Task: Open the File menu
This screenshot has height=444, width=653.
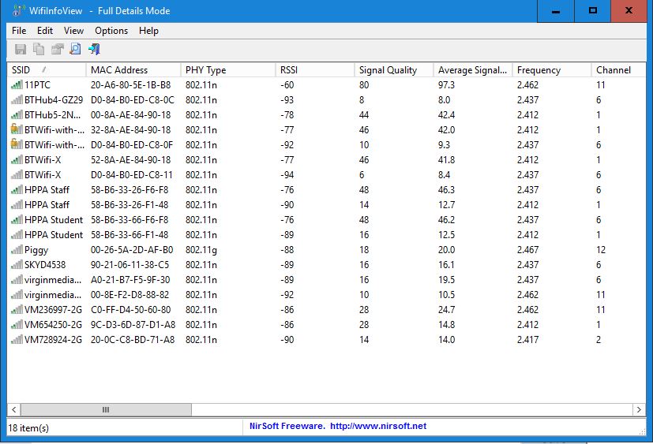Action: point(19,31)
